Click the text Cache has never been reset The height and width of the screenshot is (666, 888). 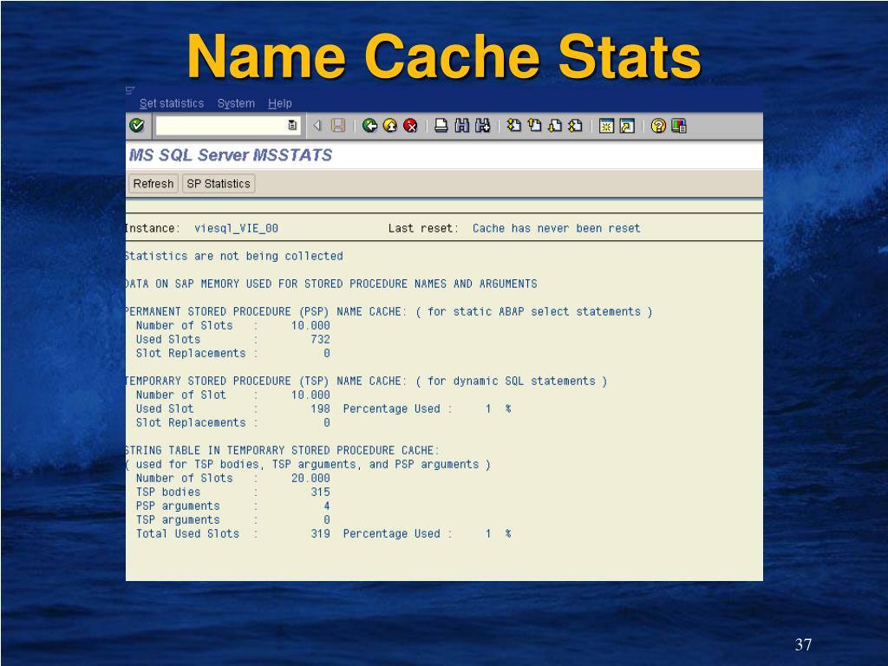click(x=556, y=228)
